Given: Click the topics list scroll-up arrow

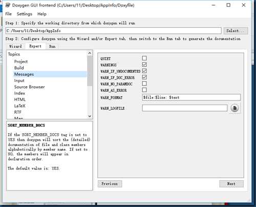Looking at the screenshot, I should [90, 53].
